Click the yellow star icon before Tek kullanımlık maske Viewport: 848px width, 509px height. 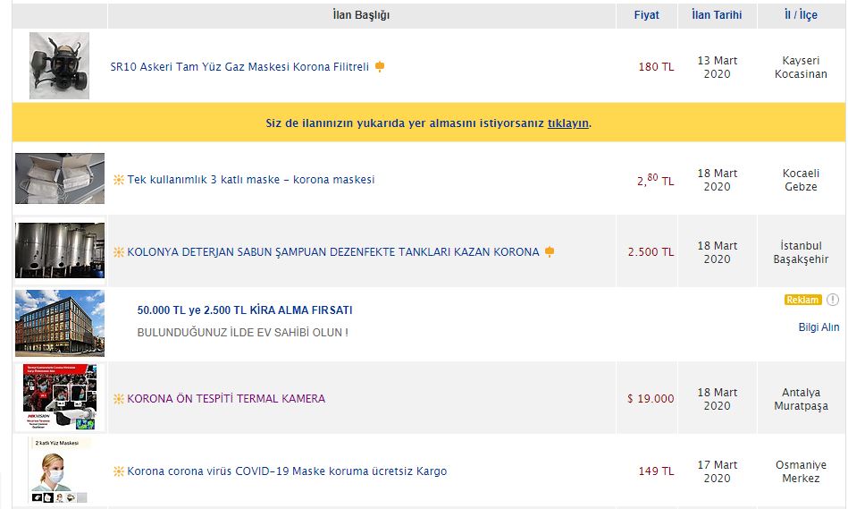[118, 180]
